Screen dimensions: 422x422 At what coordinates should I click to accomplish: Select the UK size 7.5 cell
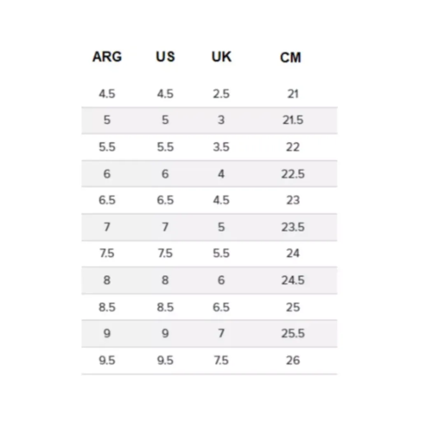click(x=221, y=360)
